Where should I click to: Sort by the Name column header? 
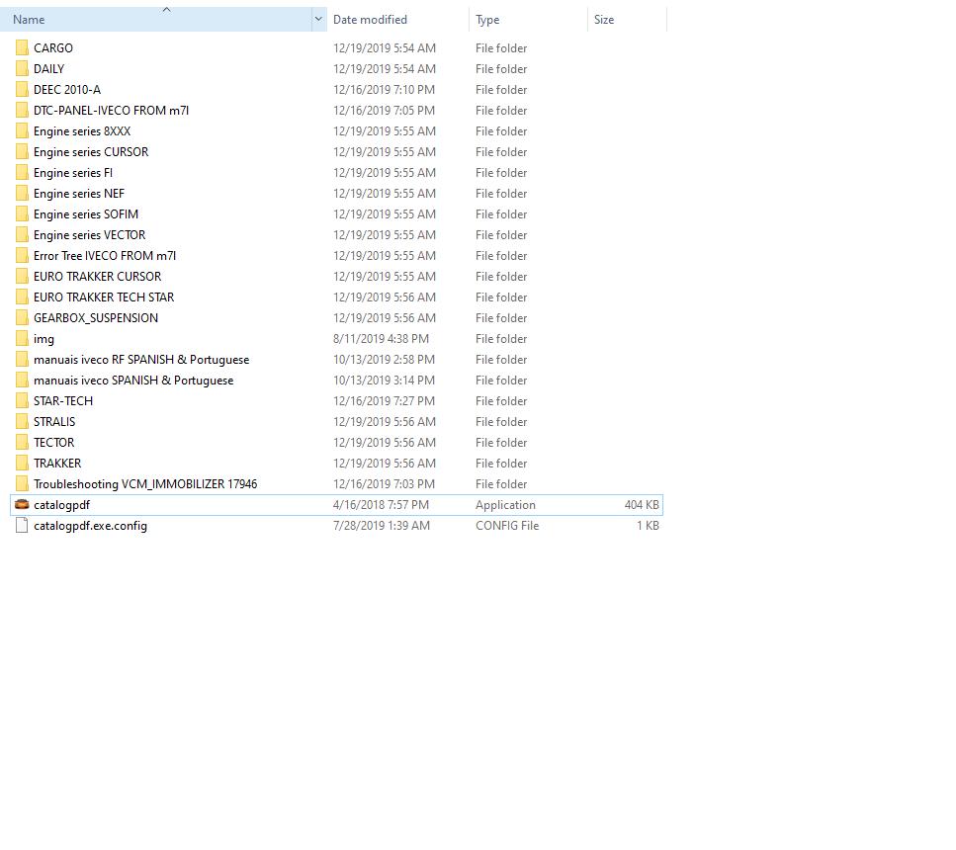tap(155, 19)
